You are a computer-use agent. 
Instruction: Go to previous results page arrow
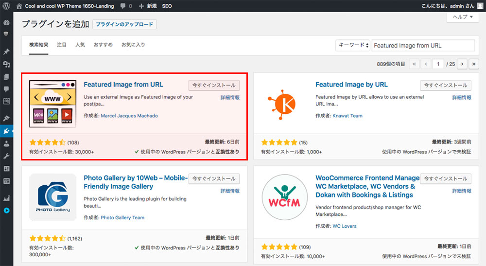(426, 64)
